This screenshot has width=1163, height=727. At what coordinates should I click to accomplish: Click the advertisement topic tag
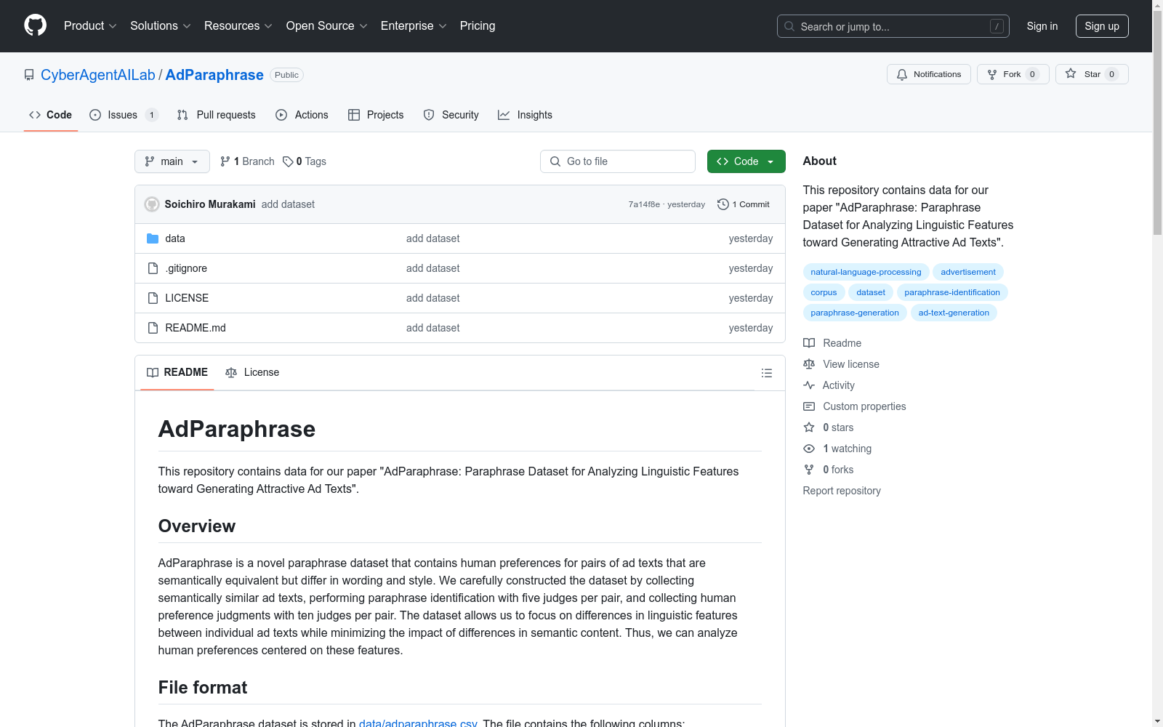tap(968, 272)
